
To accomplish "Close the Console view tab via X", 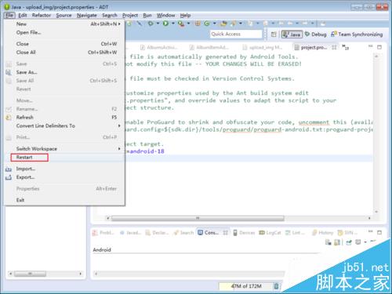I will tap(225, 233).
